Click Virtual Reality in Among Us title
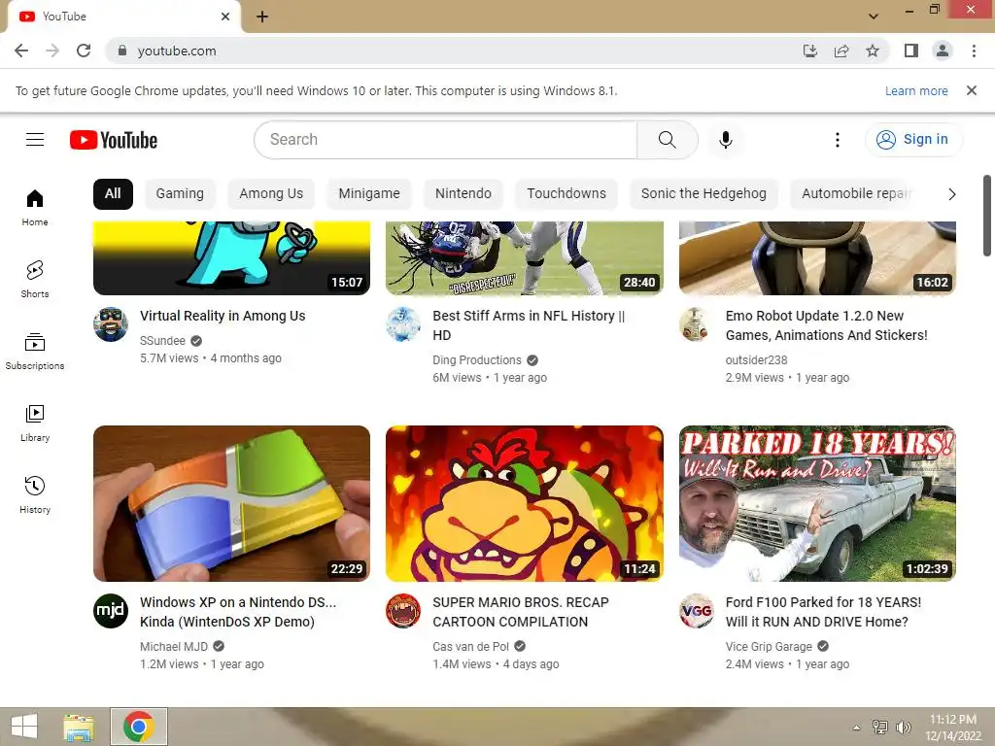 [x=223, y=316]
